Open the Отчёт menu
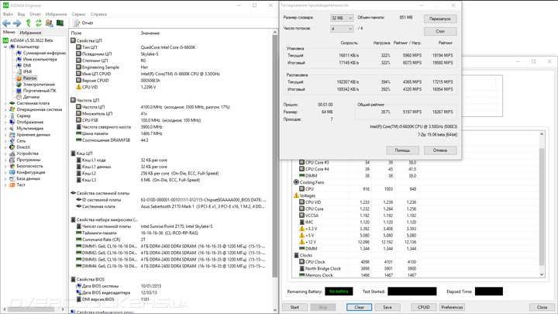Viewport: 558px width, 314px height. pos(35,14)
